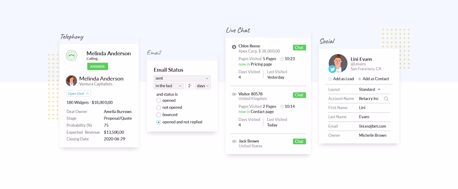Click the Closing Date '2020-06-29'
This screenshot has height=189, width=458.
(114, 139)
